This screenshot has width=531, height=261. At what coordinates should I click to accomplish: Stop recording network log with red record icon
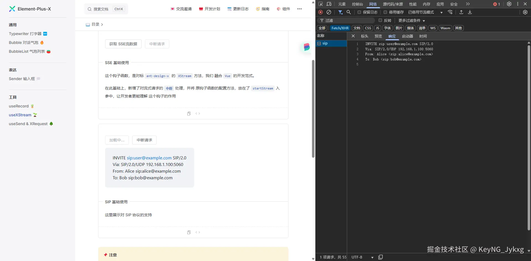(x=321, y=12)
